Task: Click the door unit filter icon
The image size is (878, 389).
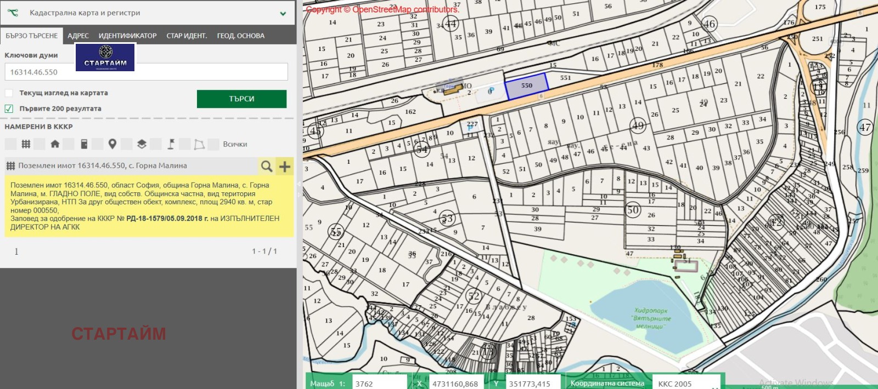Action: (x=84, y=144)
